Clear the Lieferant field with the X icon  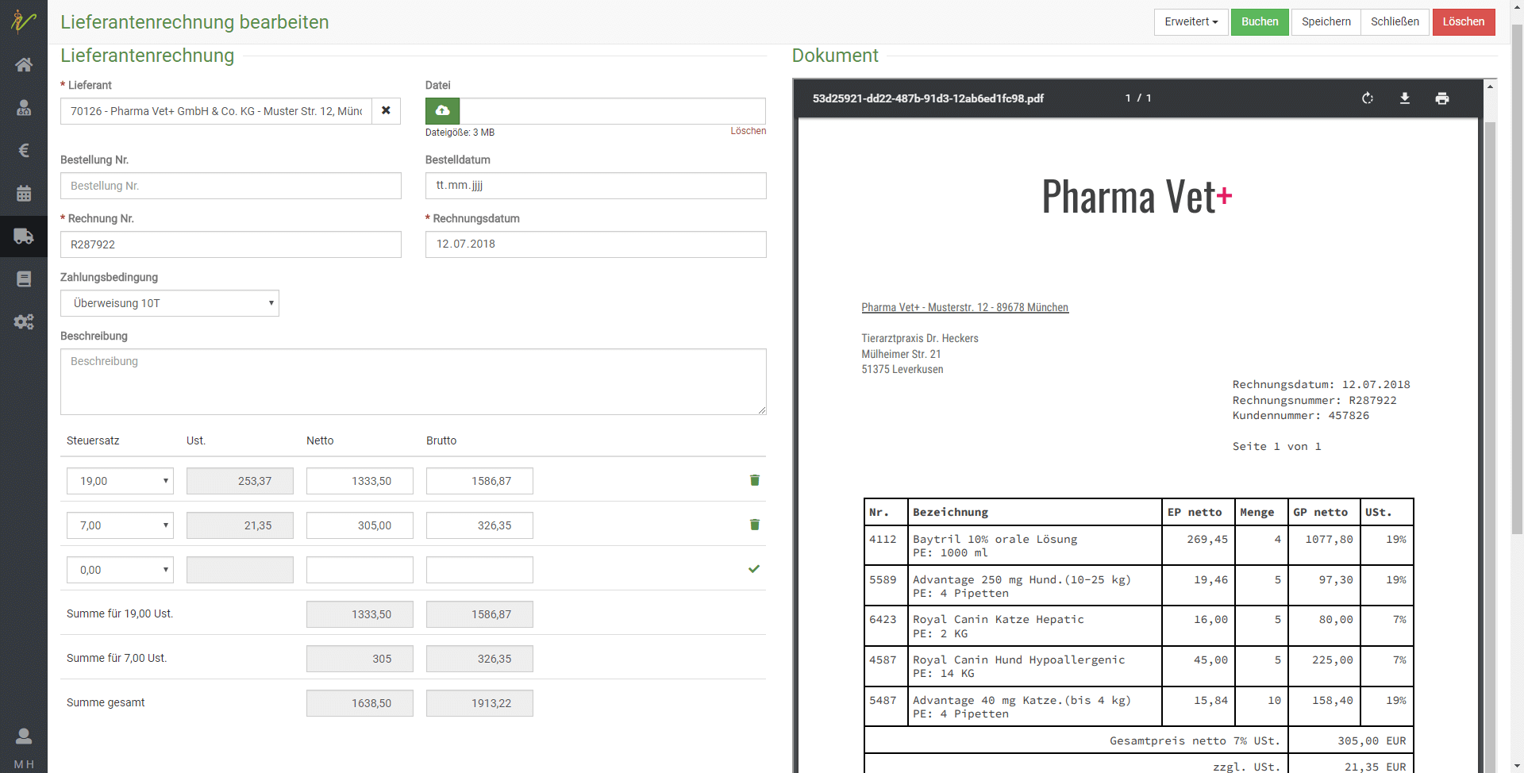386,111
